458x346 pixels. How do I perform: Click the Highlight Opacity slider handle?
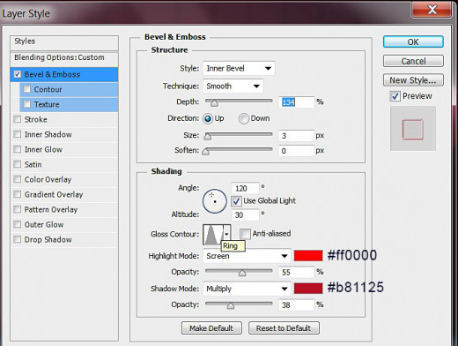tap(242, 273)
